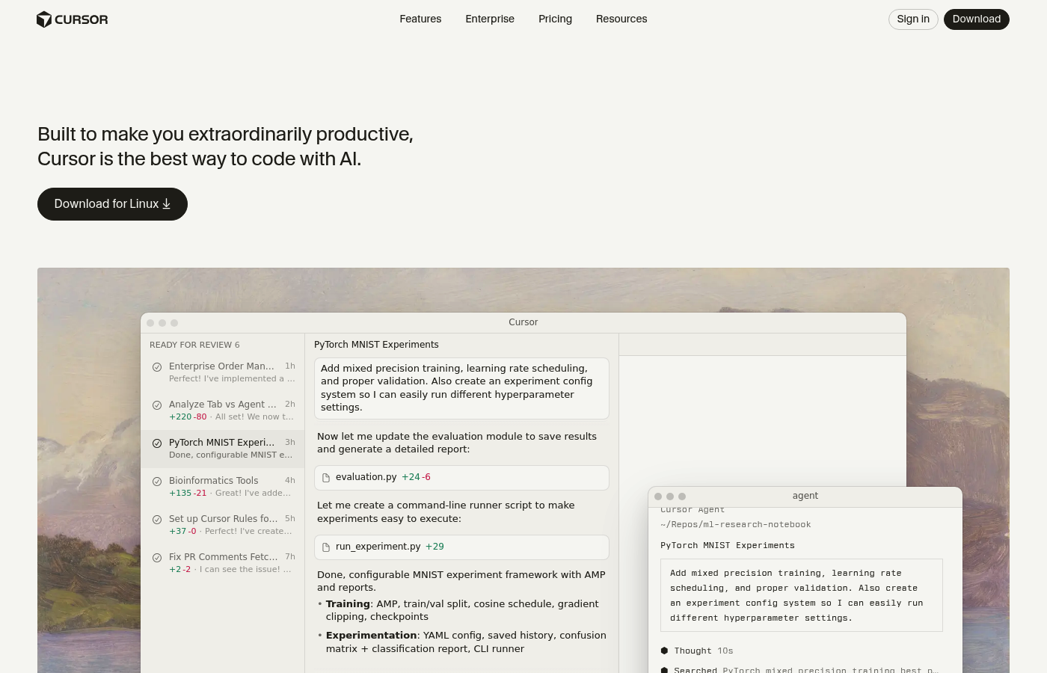Toggle review status on Fix PR Comments Fetc item
The width and height of the screenshot is (1047, 673).
coord(157,557)
